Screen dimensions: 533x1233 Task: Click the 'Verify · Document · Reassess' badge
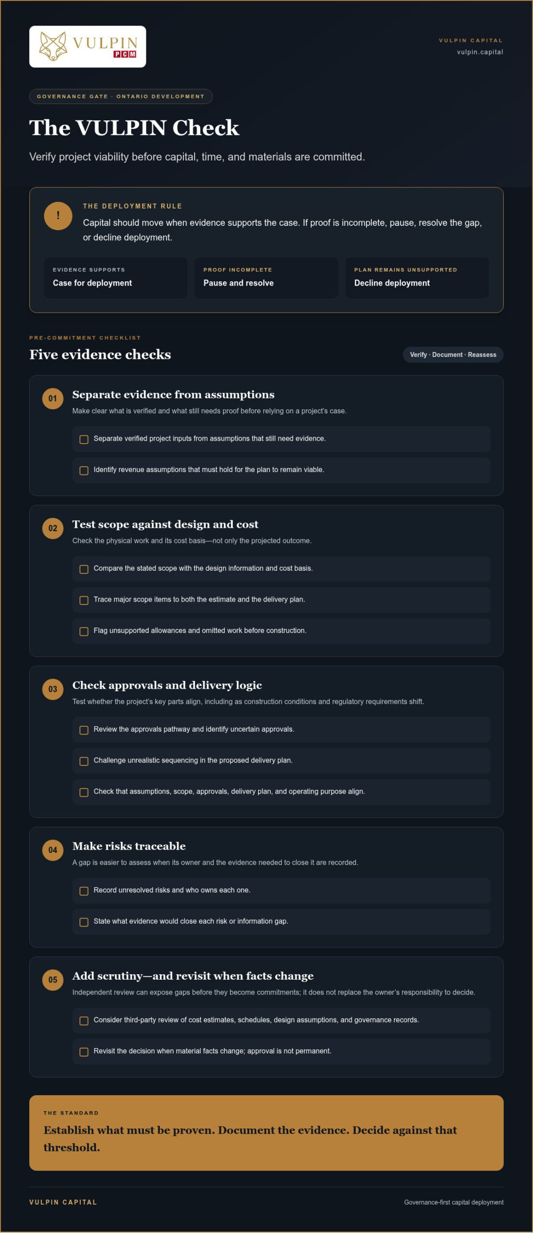(x=453, y=354)
